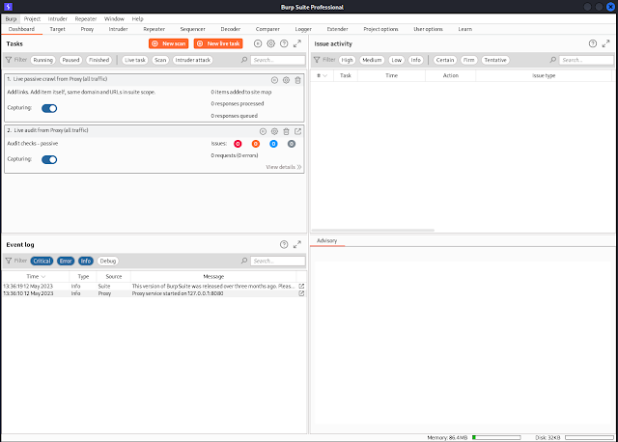Screen dimensions: 618x442
Task: Switch to the Proxy tab
Action: (x=87, y=29)
